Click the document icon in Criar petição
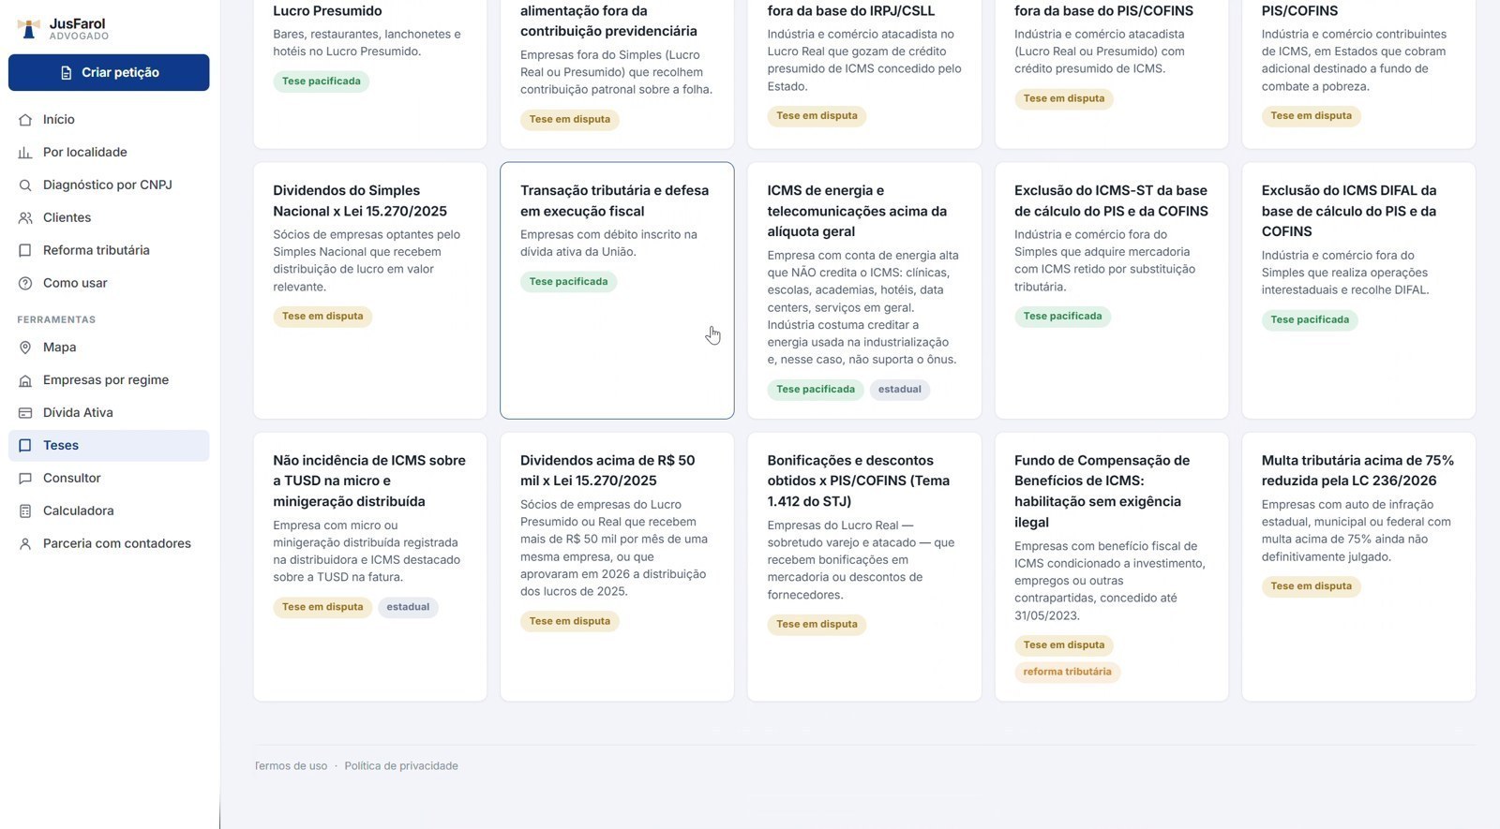Screen dimensions: 1500x829 (x=66, y=73)
